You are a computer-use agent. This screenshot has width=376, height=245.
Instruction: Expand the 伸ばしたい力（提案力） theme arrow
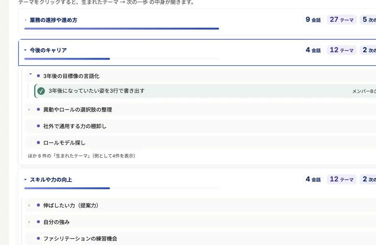pos(29,205)
